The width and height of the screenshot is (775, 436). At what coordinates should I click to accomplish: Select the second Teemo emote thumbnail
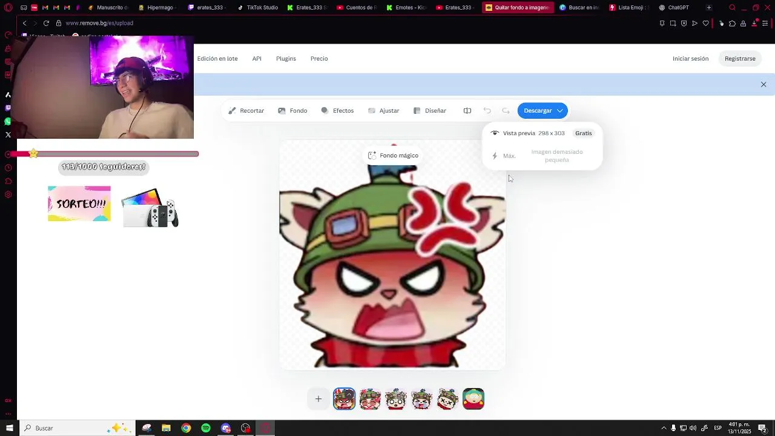(370, 399)
